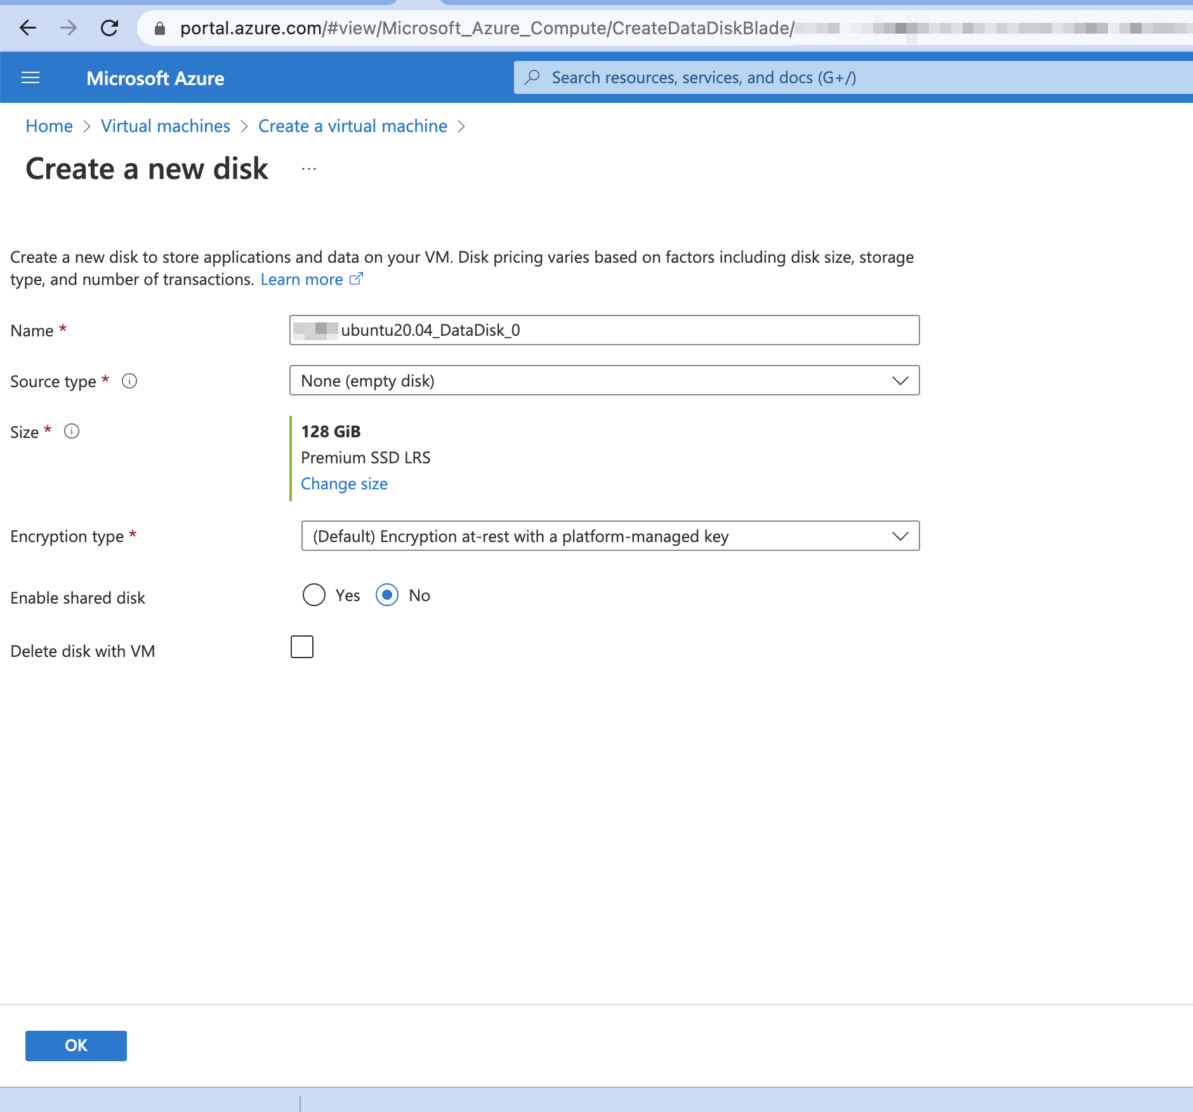The height and width of the screenshot is (1112, 1193).
Task: Click the search magnifier icon
Action: point(532,77)
